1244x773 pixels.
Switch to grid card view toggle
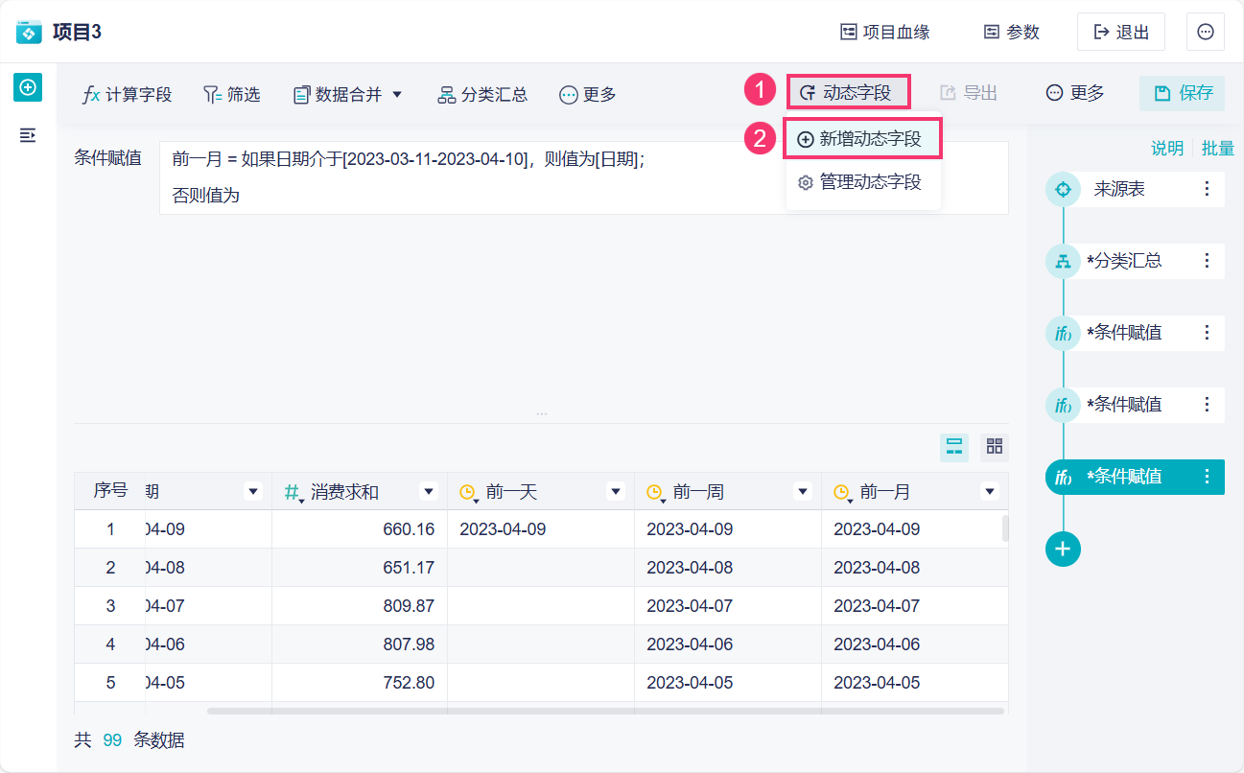pyautogui.click(x=995, y=447)
